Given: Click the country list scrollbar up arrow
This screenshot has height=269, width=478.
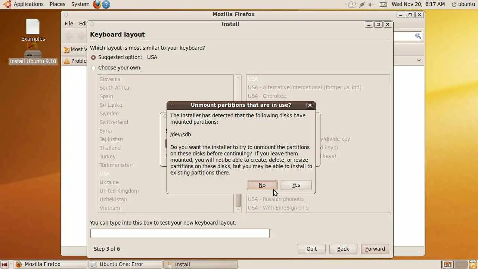Looking at the screenshot, I should (x=238, y=77).
